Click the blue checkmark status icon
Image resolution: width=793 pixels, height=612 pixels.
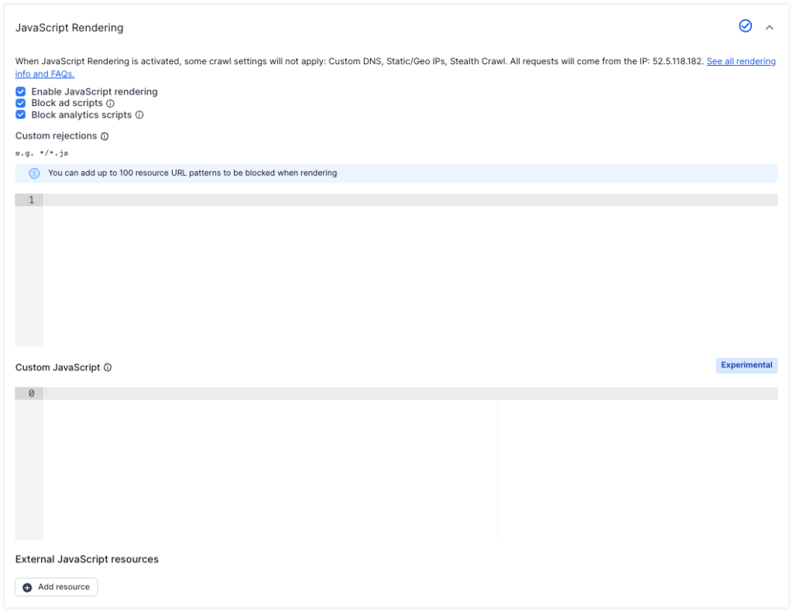(745, 26)
